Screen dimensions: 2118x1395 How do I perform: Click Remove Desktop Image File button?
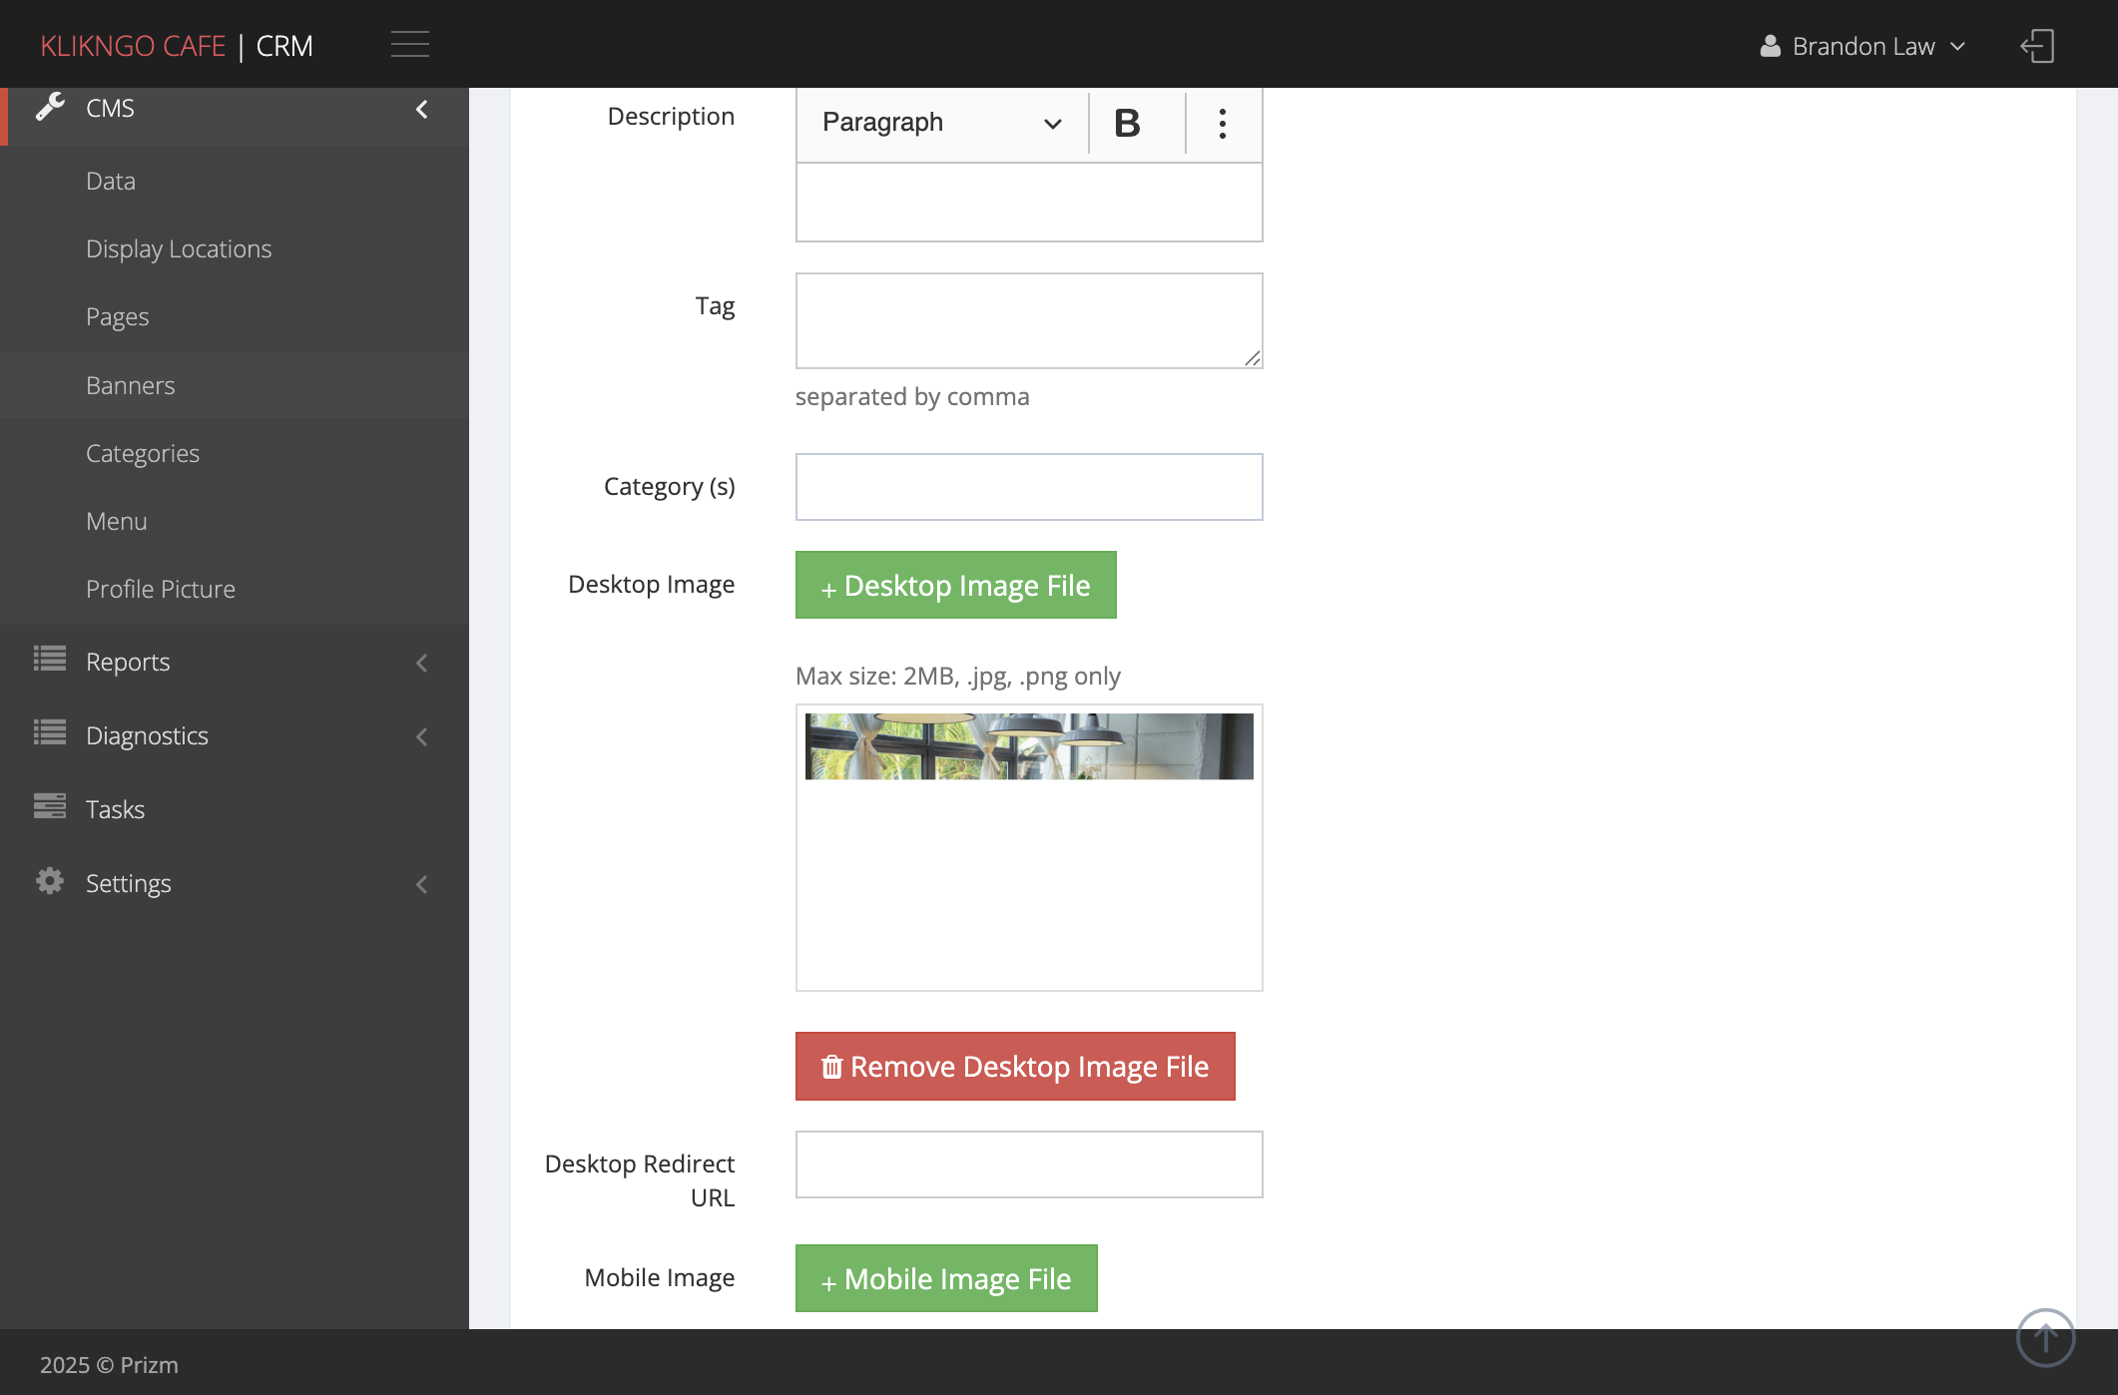(1015, 1067)
